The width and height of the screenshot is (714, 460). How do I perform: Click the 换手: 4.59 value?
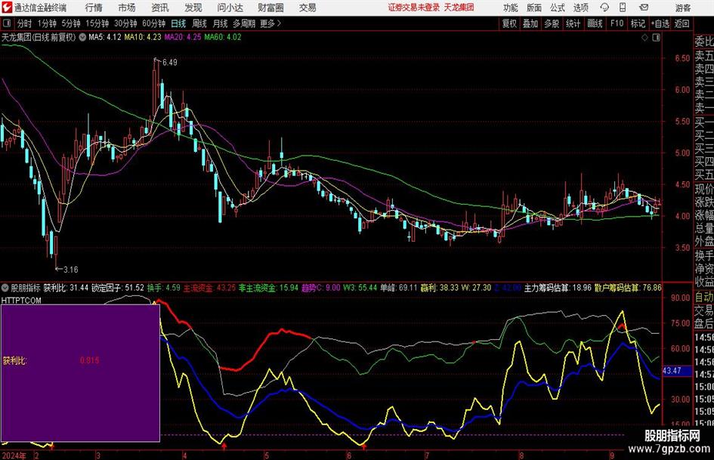(x=163, y=288)
